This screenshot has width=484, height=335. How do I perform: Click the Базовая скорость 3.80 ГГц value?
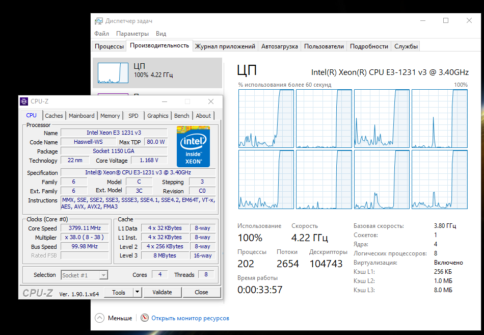(x=445, y=226)
